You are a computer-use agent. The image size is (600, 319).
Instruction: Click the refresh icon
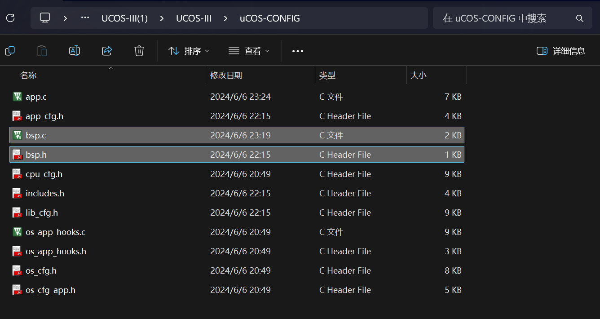point(10,18)
